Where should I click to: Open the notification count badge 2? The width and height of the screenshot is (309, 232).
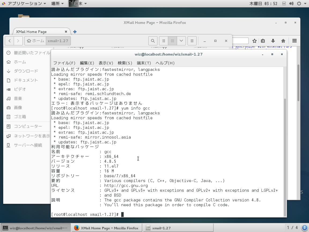[x=305, y=228]
